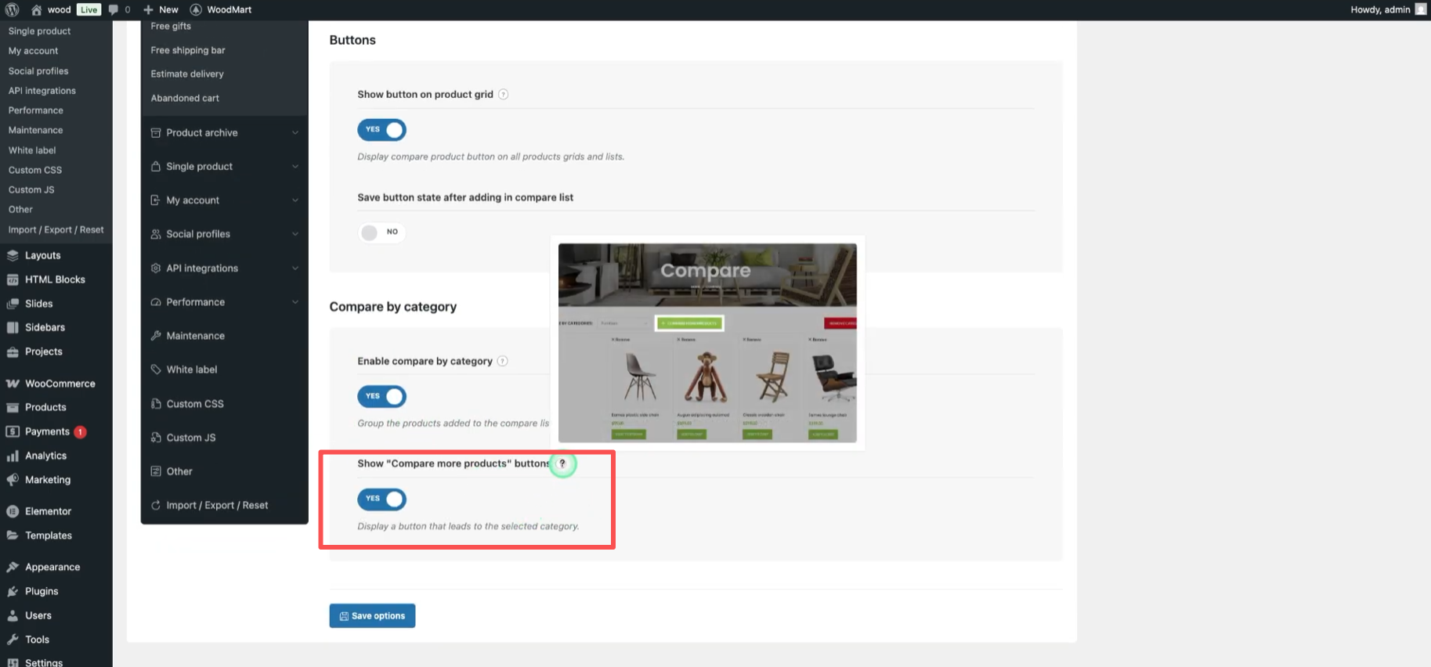Click the home icon beside wood
1431x667 pixels.
tap(36, 9)
